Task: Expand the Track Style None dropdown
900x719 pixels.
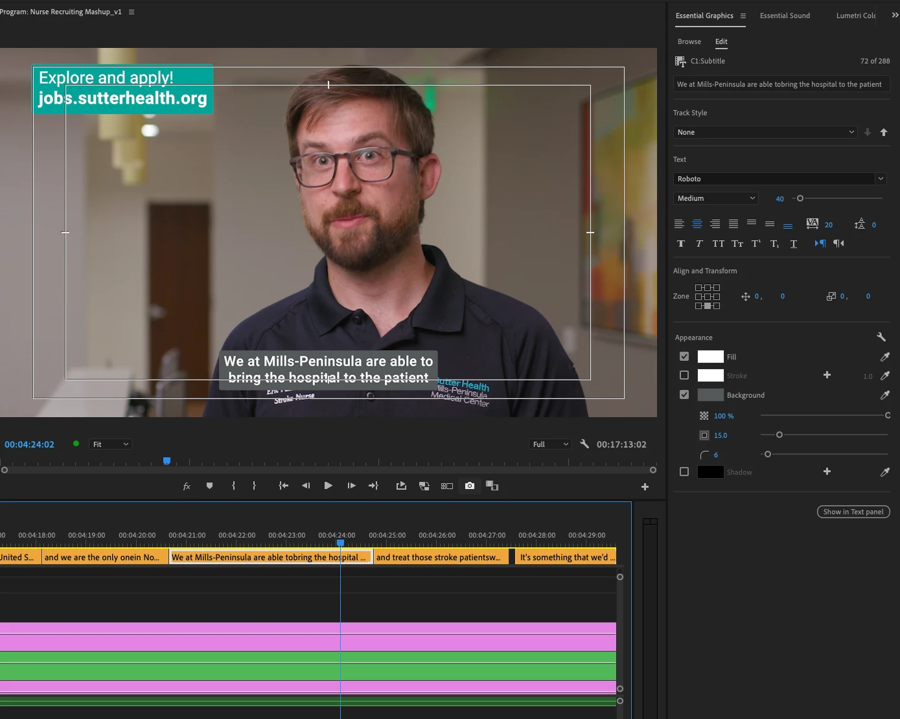Action: point(765,132)
